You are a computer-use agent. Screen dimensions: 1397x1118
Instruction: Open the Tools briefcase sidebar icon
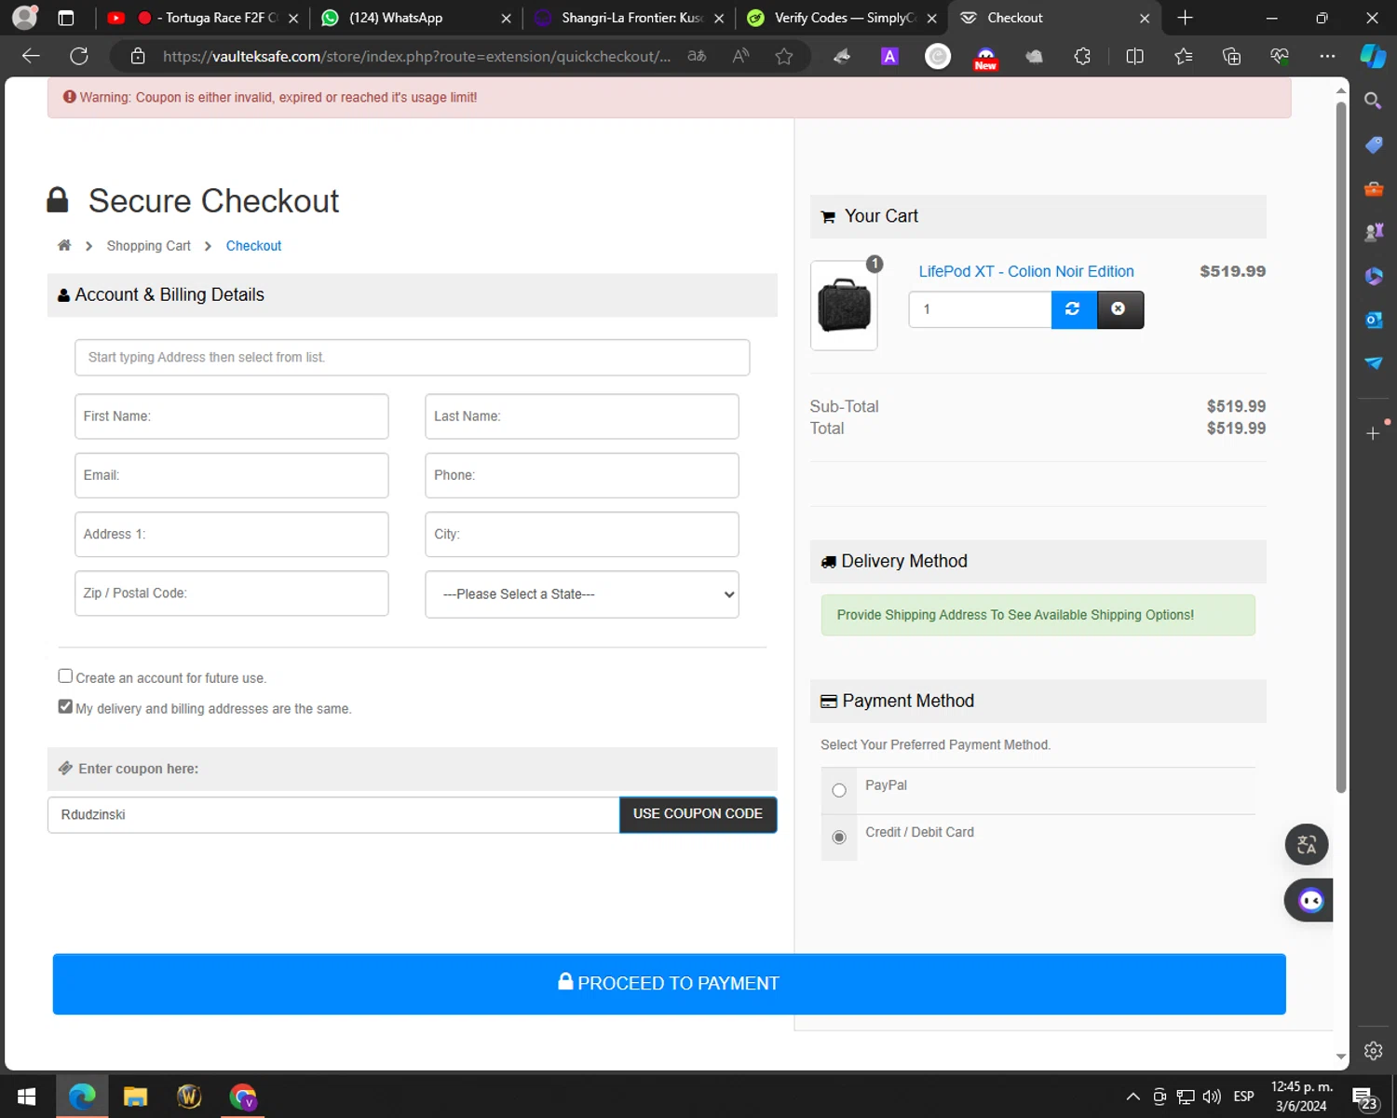click(x=1373, y=188)
